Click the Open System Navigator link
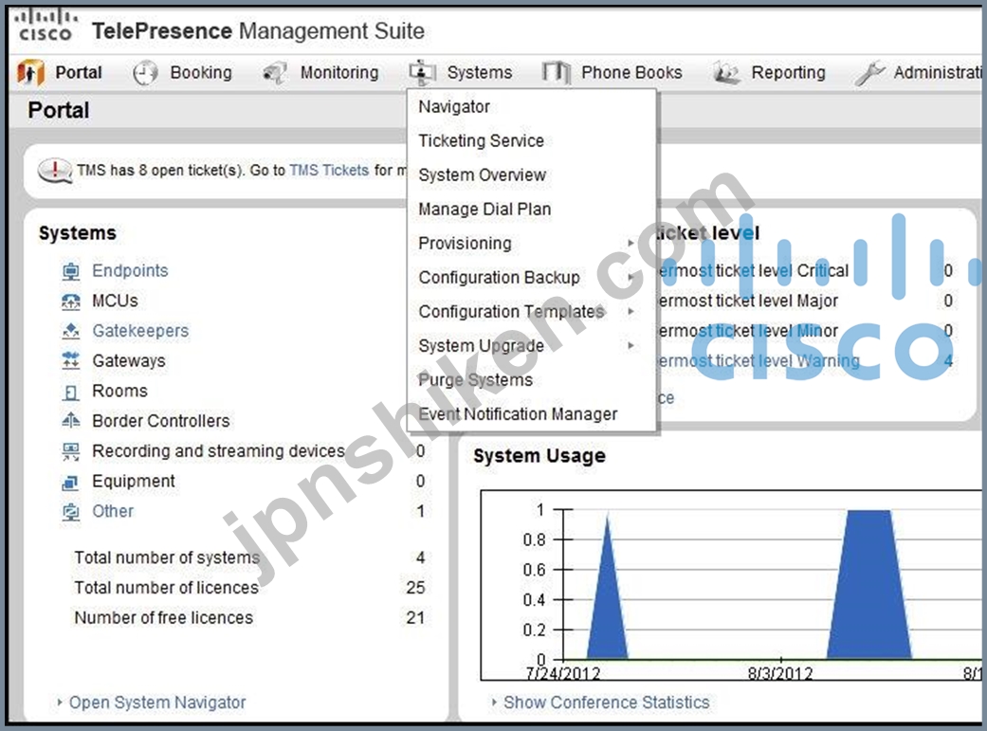The width and height of the screenshot is (987, 731). click(x=157, y=703)
